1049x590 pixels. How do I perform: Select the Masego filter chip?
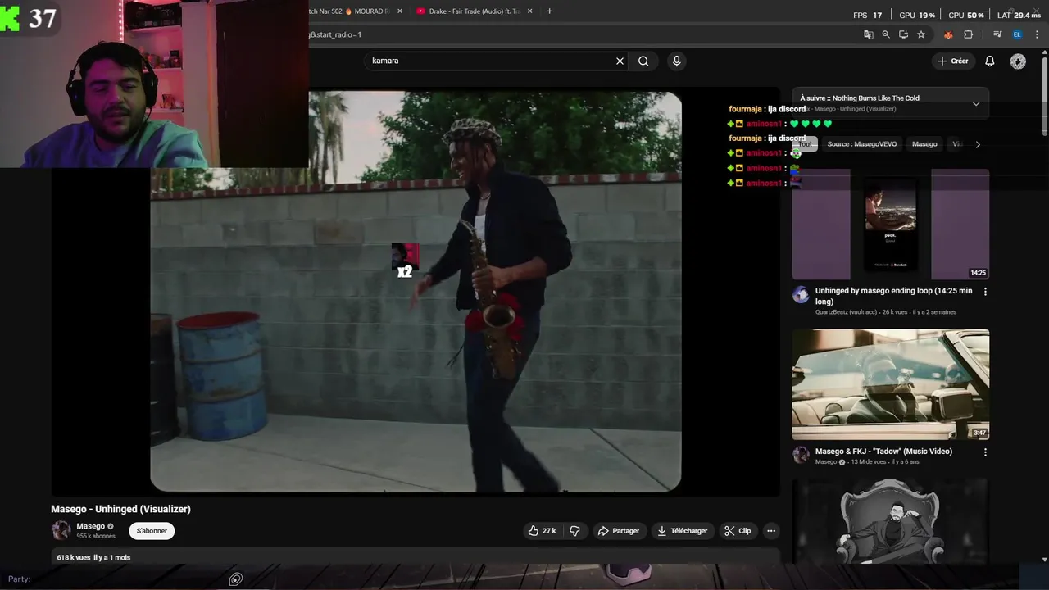point(924,144)
